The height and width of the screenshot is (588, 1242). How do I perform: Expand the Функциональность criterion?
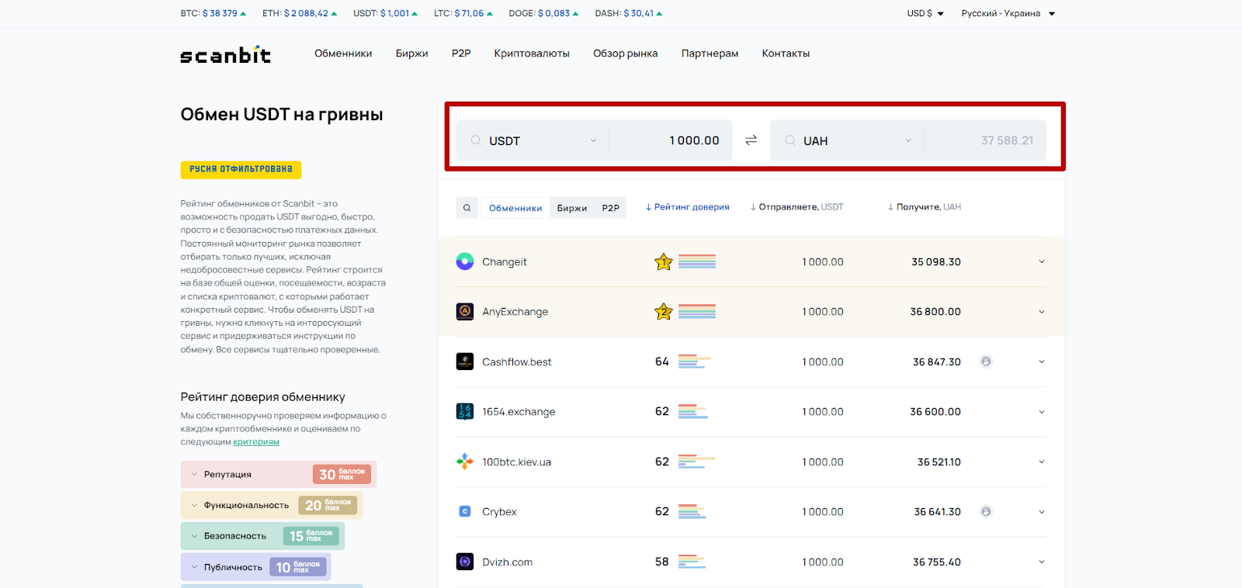tap(272, 505)
